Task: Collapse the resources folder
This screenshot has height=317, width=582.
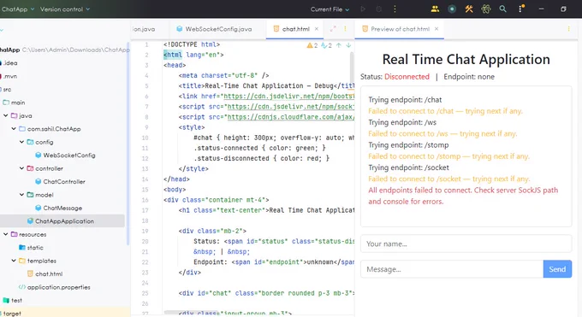Action: click(x=6, y=234)
